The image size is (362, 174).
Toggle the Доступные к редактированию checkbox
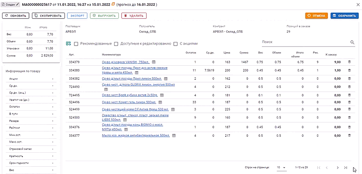116,43
